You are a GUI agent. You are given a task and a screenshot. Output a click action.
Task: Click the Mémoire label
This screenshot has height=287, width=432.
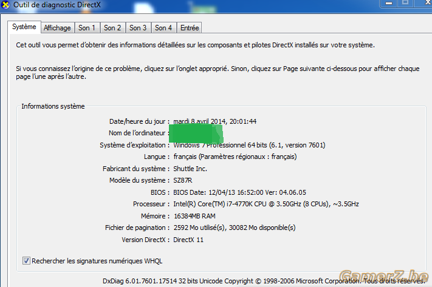(x=155, y=216)
